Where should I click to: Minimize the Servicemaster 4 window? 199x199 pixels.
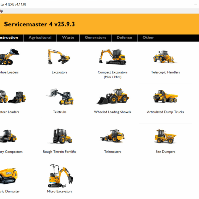pyautogui.click(x=196, y=4)
